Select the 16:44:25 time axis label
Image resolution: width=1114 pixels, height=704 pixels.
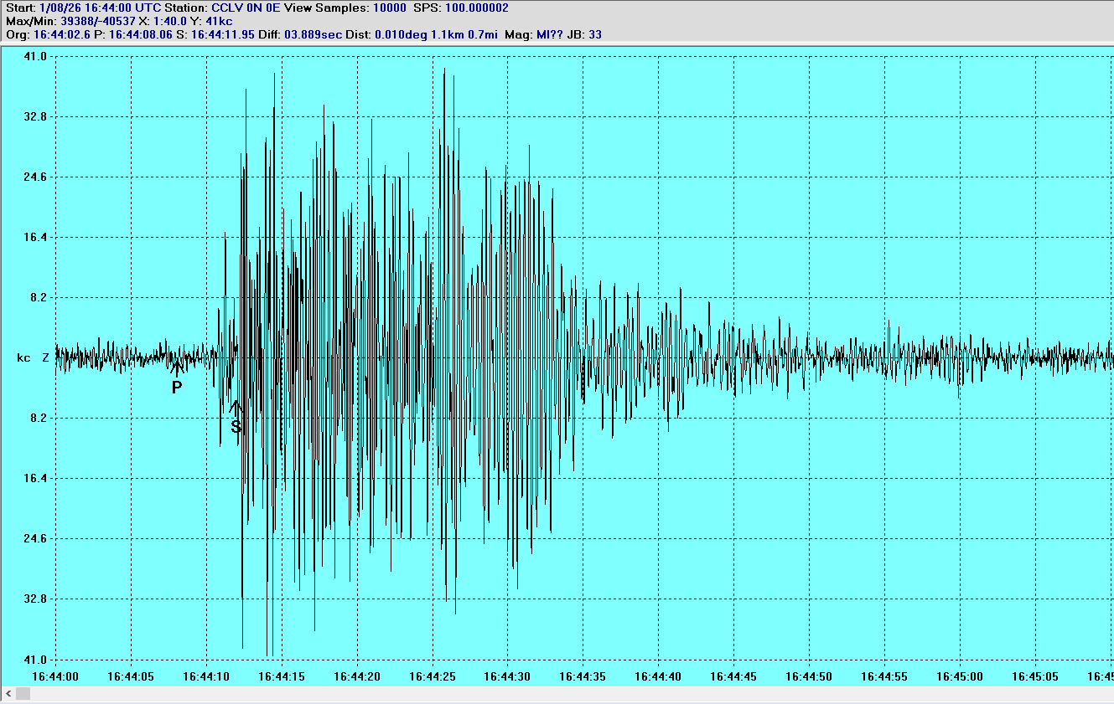[x=433, y=676]
